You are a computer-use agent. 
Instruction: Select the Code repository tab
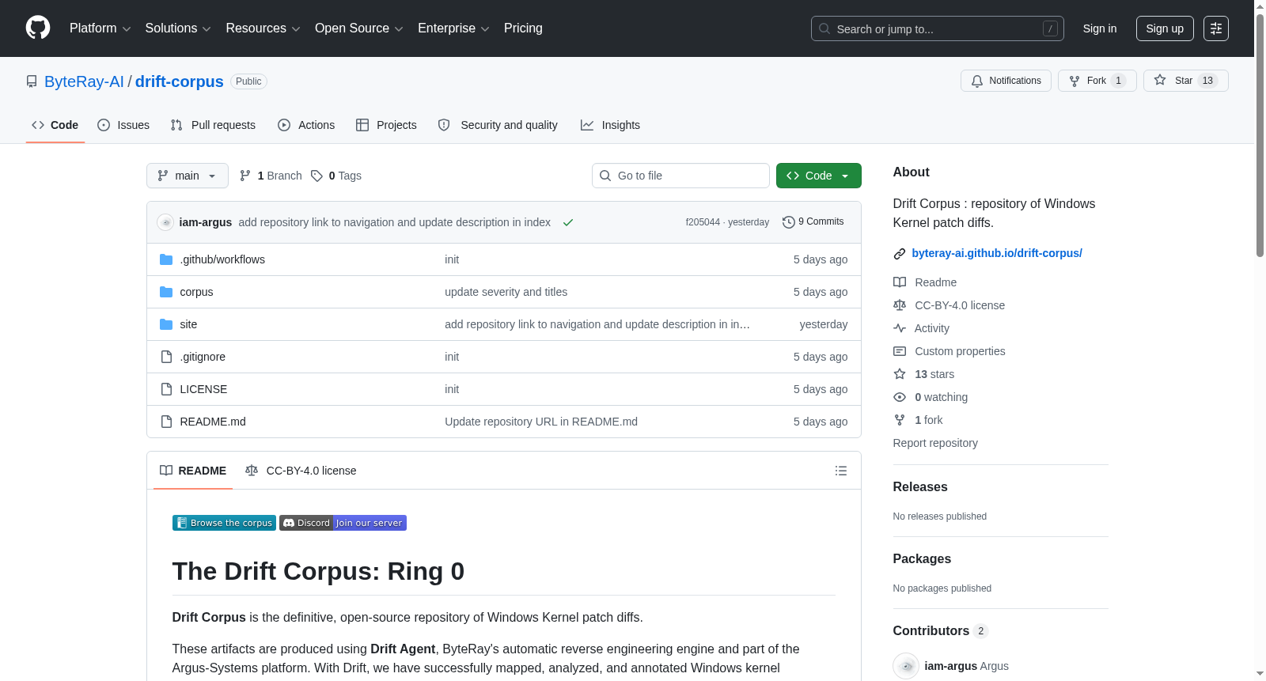click(x=55, y=125)
